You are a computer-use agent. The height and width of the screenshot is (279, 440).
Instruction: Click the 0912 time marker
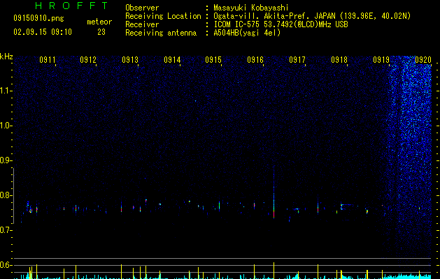point(88,59)
